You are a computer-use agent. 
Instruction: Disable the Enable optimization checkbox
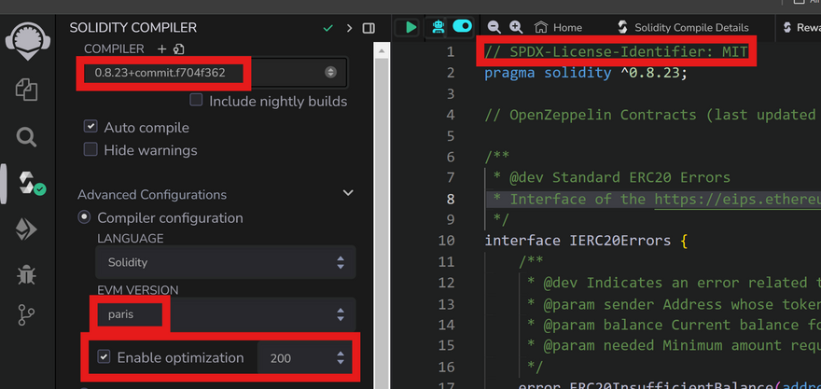click(x=104, y=357)
